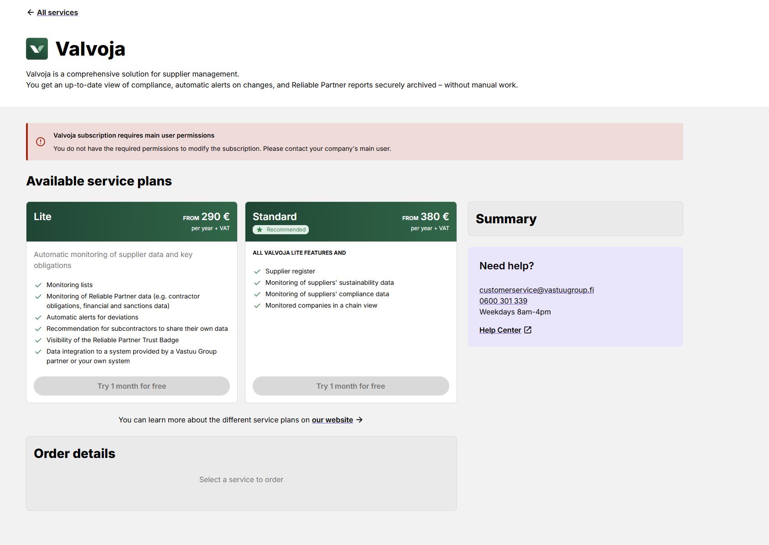Click the Supplier register feature text
This screenshot has width=769, height=545.
click(290, 271)
